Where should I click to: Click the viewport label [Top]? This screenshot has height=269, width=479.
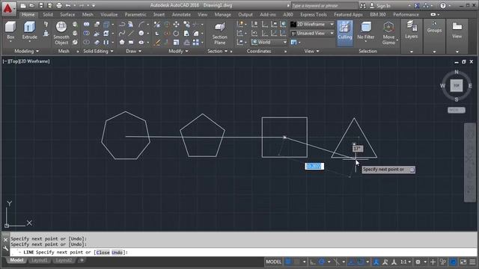pos(14,61)
